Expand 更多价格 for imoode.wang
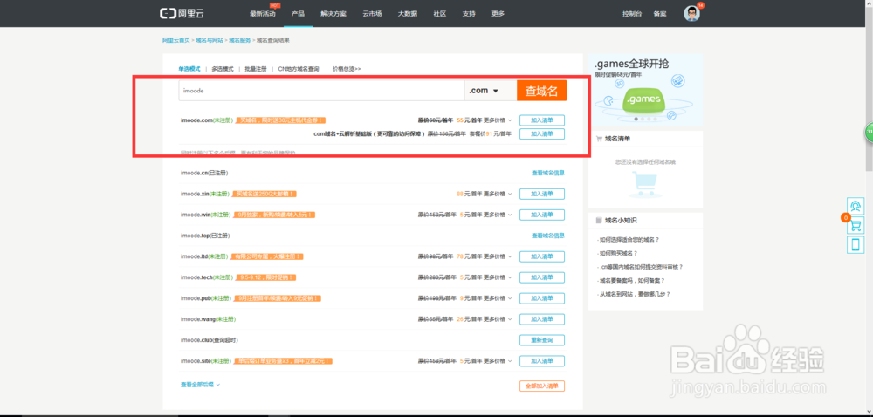Viewport: 873px width, 417px height. (x=498, y=319)
